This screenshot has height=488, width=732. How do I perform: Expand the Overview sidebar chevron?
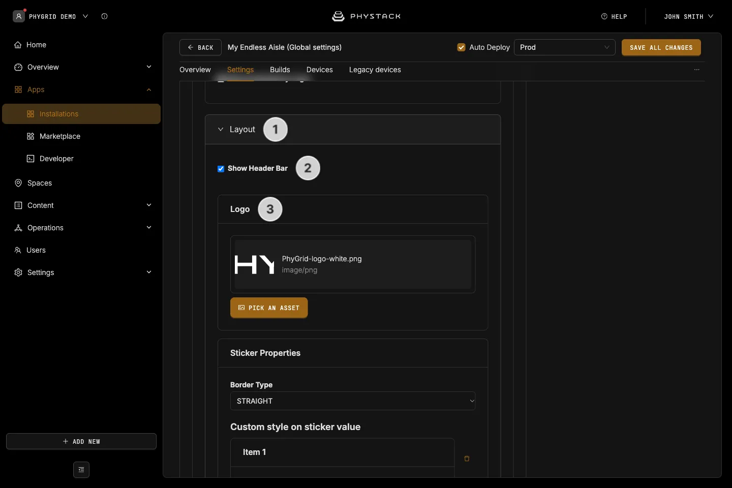point(149,67)
